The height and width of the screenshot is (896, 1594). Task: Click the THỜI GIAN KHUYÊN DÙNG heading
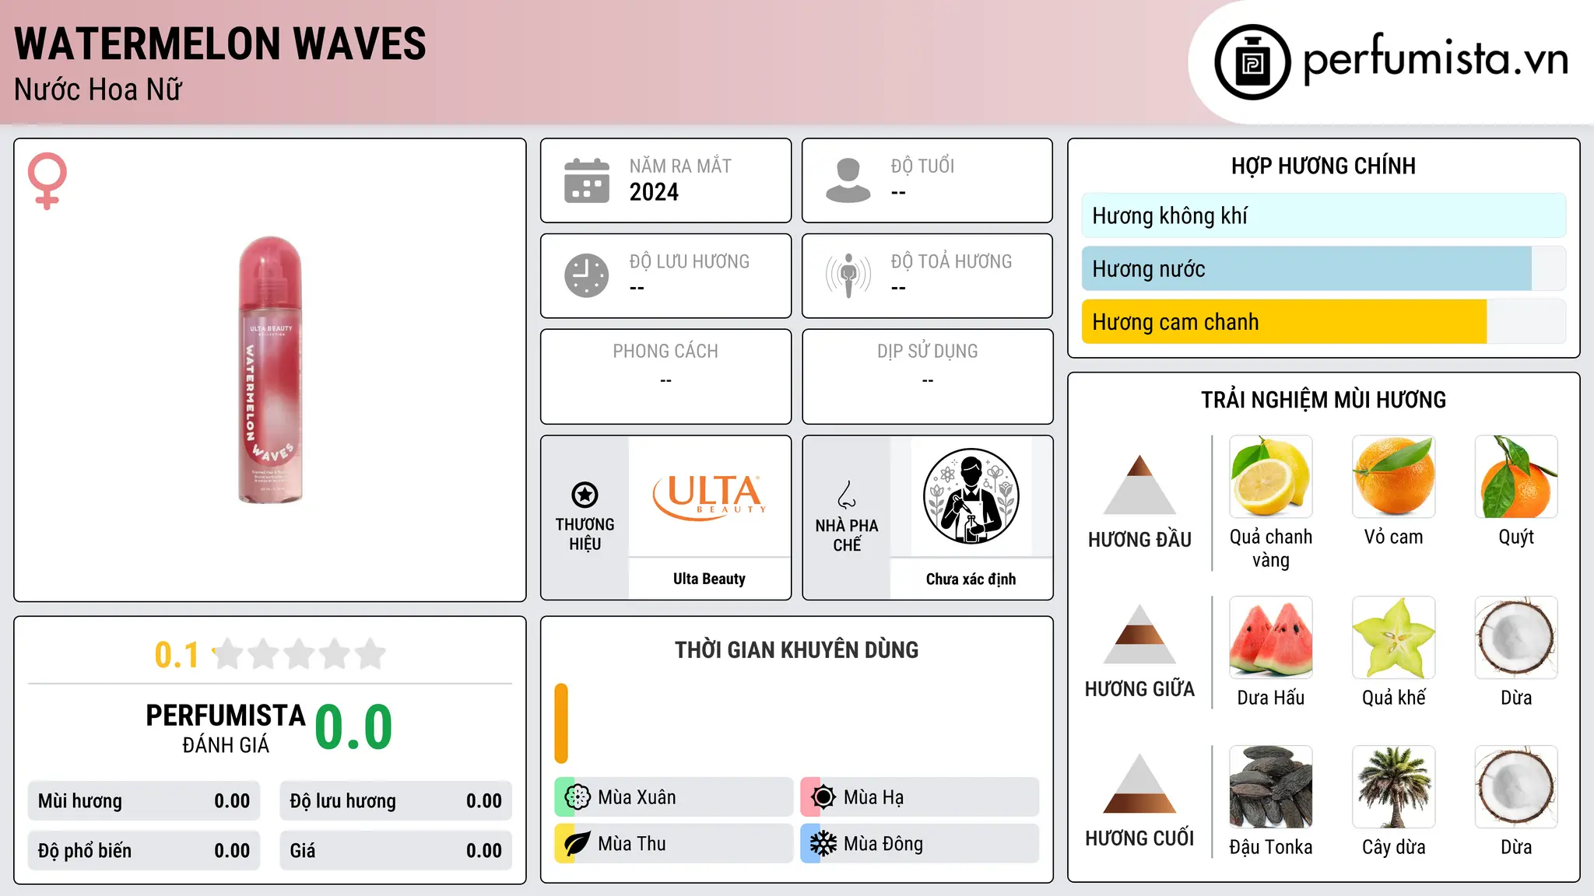point(796,649)
